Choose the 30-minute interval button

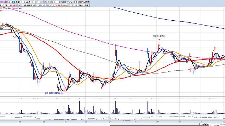pos(46,2)
